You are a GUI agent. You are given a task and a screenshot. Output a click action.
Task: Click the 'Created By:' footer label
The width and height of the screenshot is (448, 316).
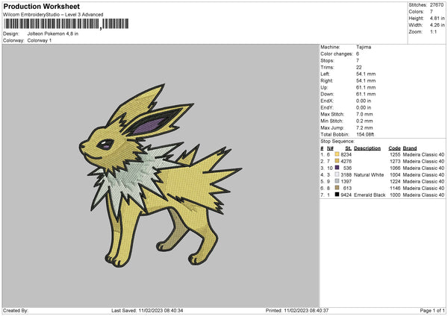point(16,310)
